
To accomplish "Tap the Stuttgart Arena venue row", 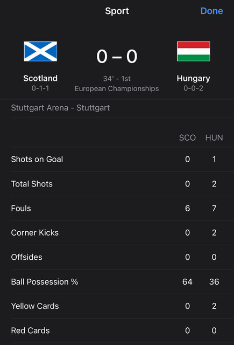I will 122,108.
